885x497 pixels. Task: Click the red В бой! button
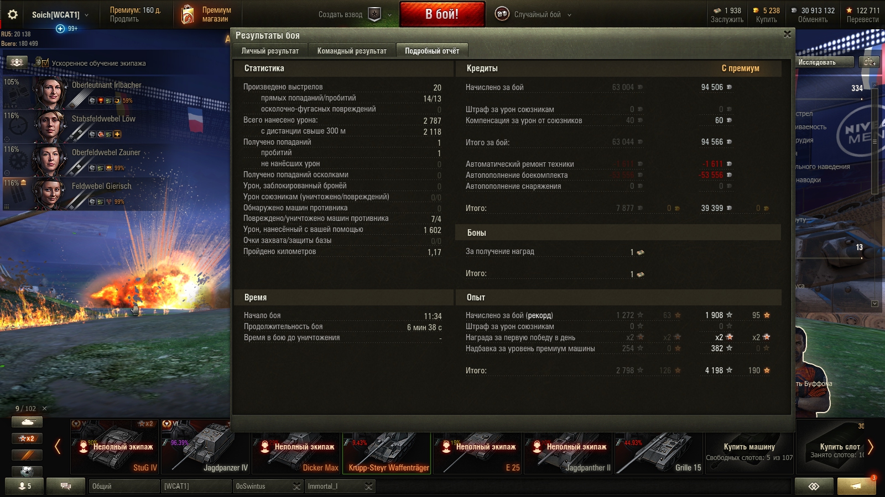coord(442,14)
